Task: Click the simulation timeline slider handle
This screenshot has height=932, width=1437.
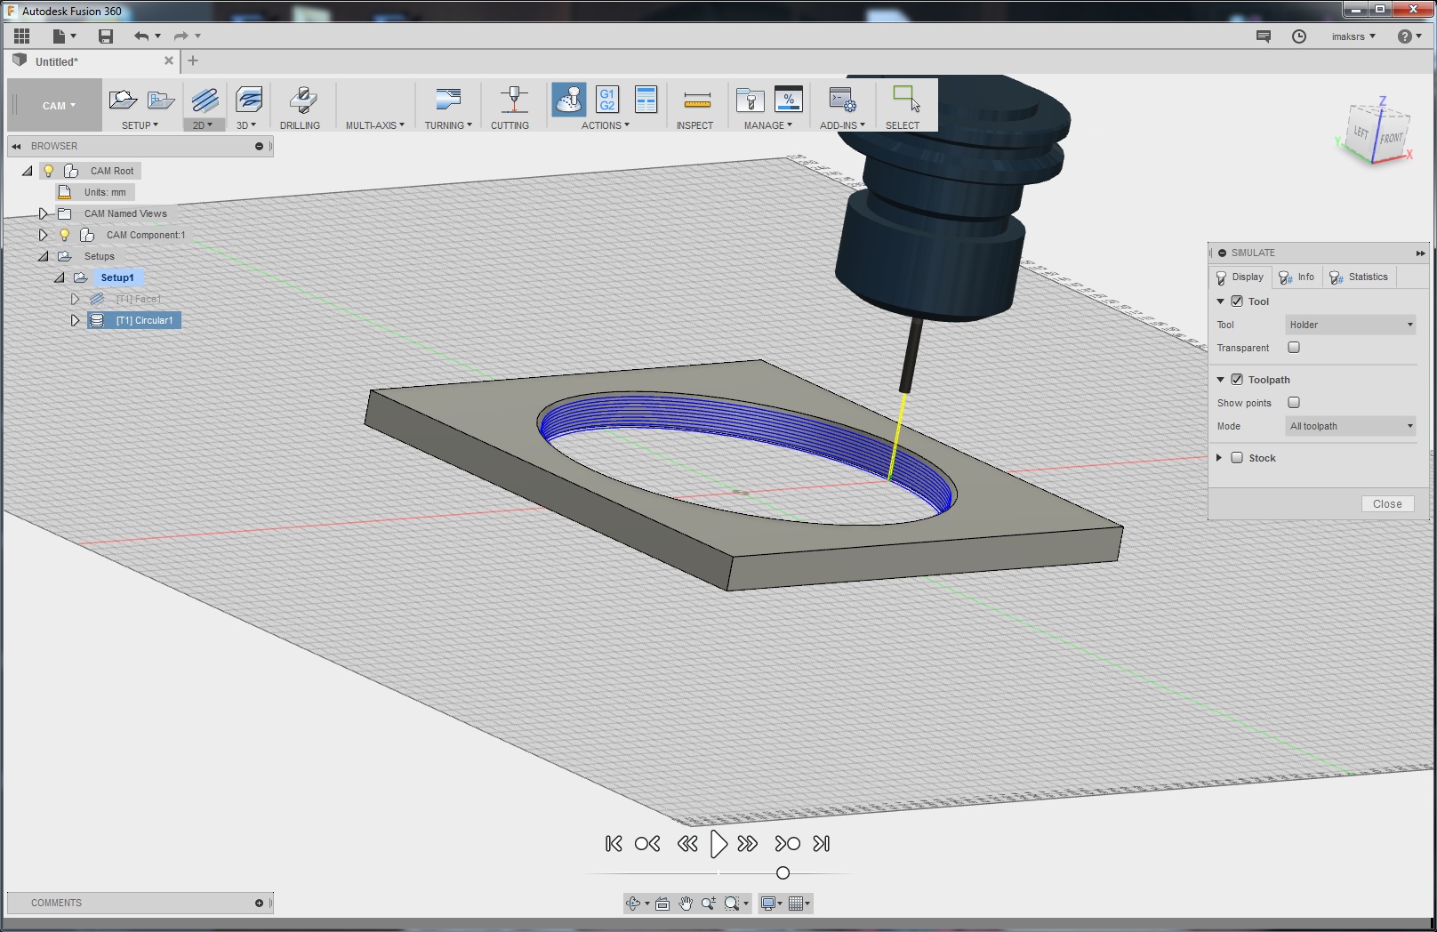Action: coord(783,873)
